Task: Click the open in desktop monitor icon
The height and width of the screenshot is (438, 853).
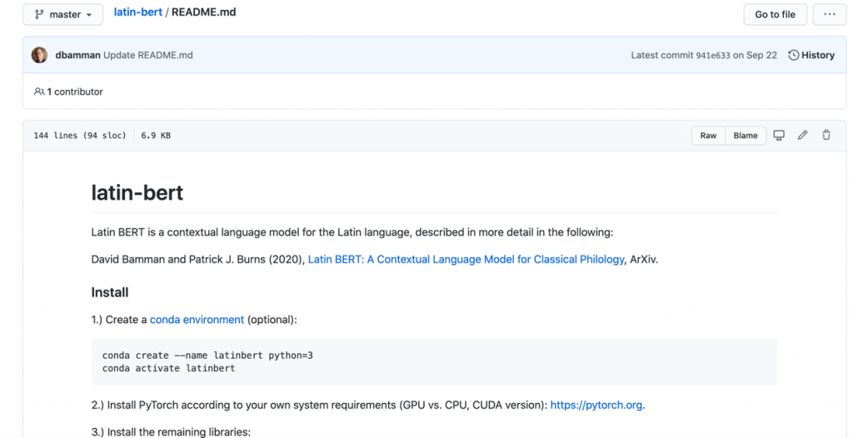Action: 779,136
